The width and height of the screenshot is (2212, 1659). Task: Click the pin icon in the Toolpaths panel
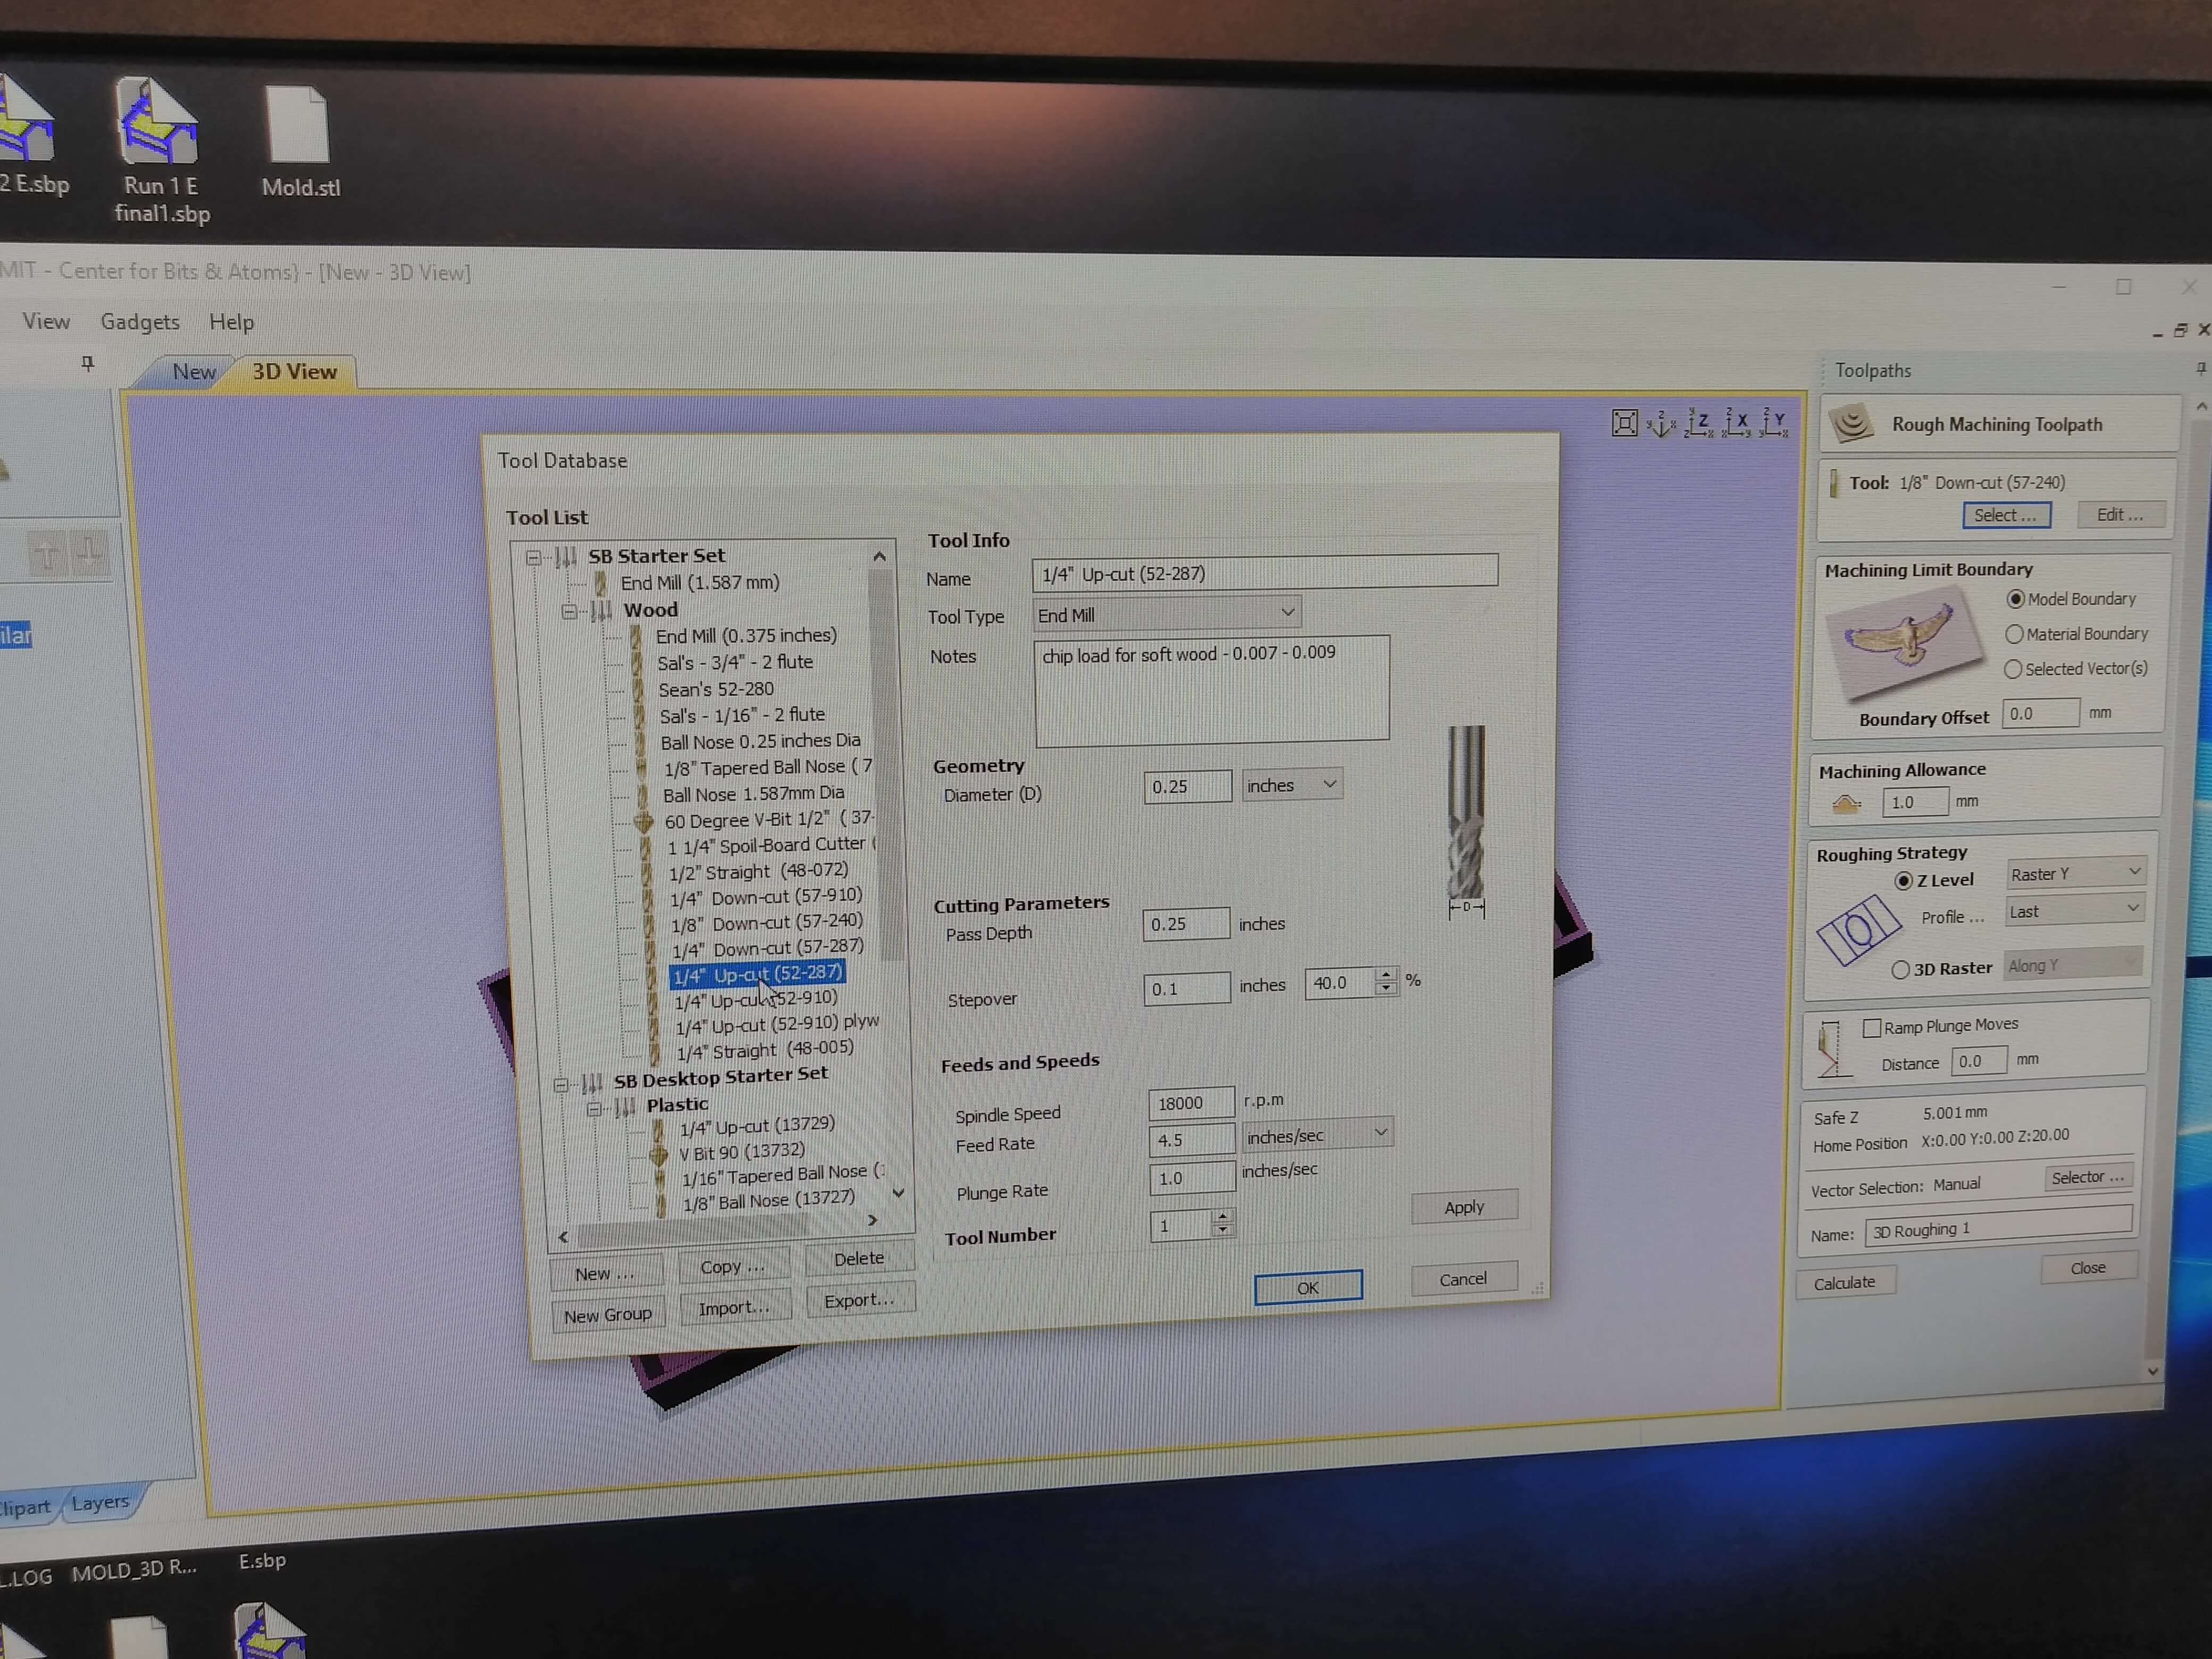(2200, 368)
